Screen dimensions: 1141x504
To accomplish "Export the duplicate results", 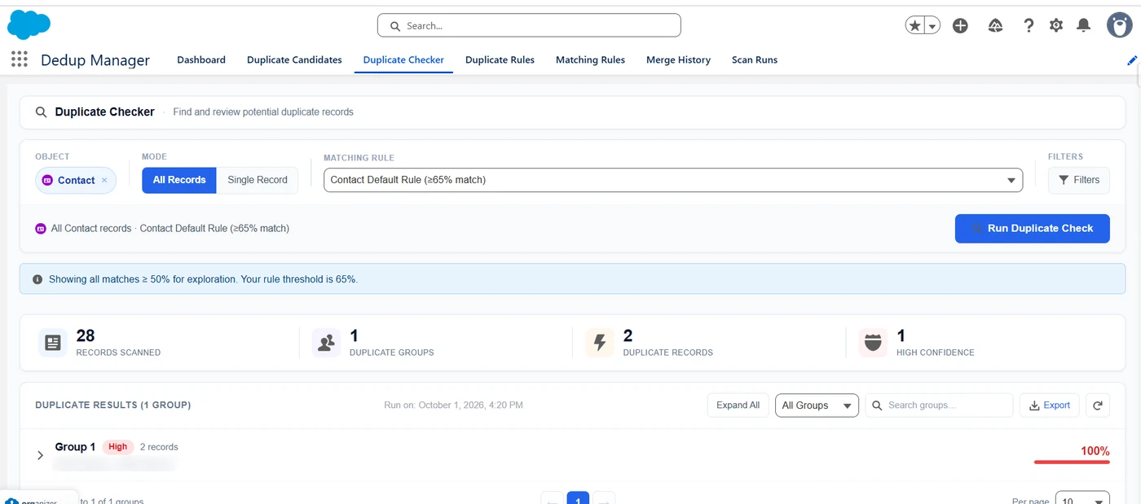I will click(x=1050, y=405).
